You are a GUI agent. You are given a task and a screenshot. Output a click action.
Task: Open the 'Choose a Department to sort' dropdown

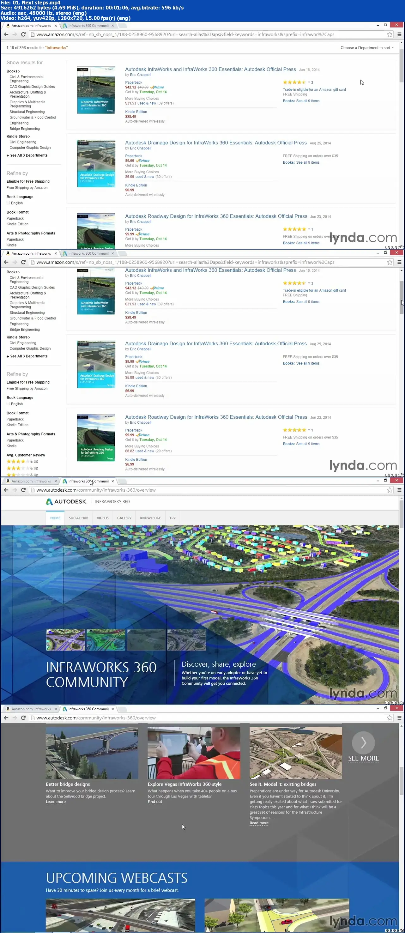pos(366,48)
